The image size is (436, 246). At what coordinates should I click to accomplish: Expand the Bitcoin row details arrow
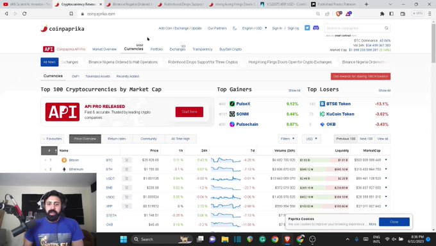coord(386,160)
